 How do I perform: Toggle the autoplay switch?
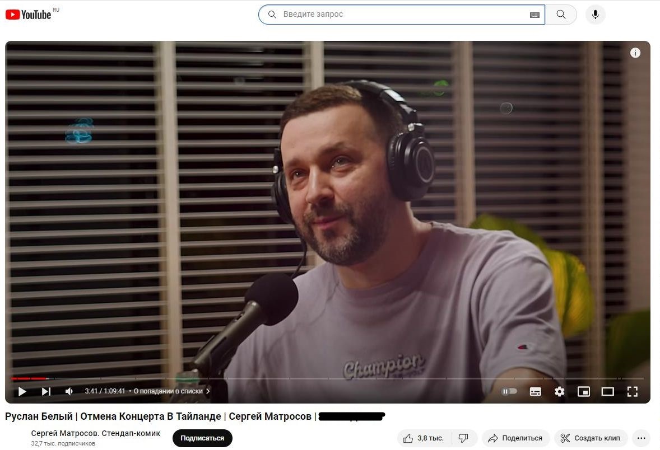coord(509,391)
